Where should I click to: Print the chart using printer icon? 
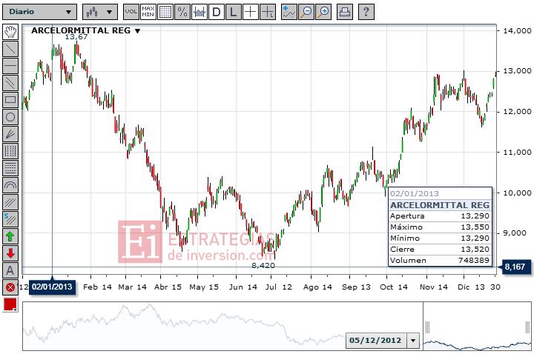click(345, 12)
